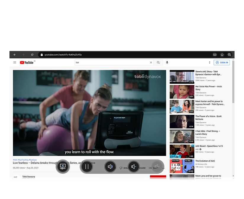The height and width of the screenshot is (199, 244).
Task: Open the Her Voice Has Power video thumbnail
Action: pos(181,92)
